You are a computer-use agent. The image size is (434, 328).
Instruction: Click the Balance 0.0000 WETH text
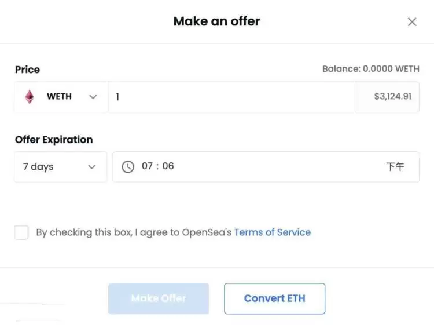click(x=370, y=69)
